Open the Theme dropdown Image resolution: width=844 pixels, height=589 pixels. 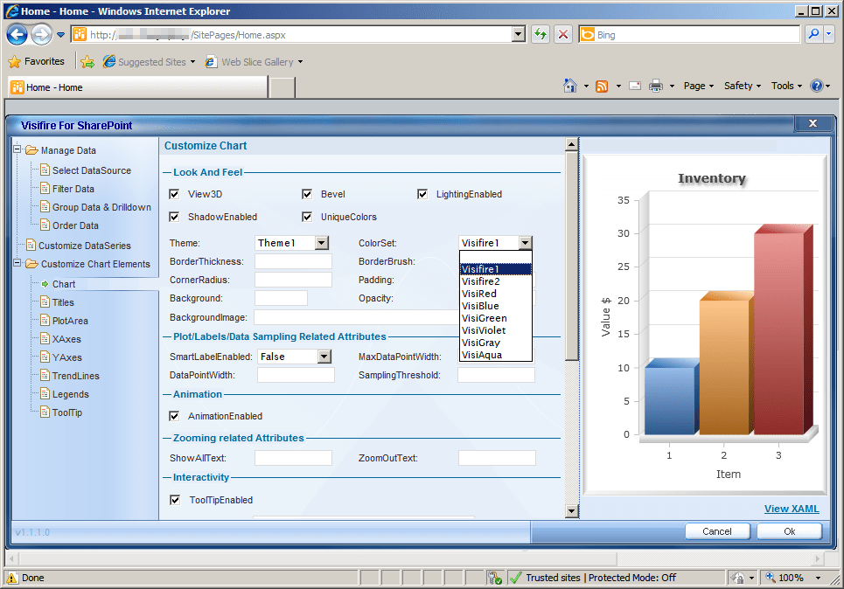pos(320,242)
